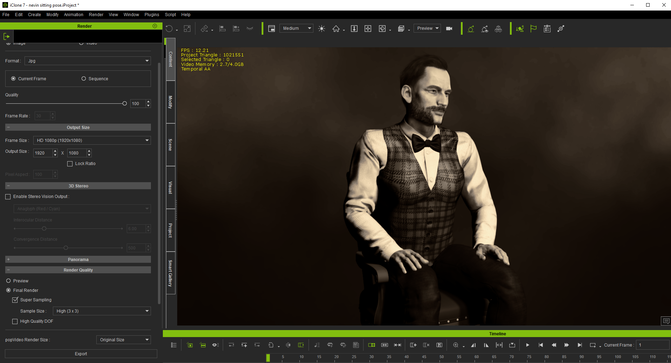
Task: Open timeline track list icon
Action: [x=174, y=345]
